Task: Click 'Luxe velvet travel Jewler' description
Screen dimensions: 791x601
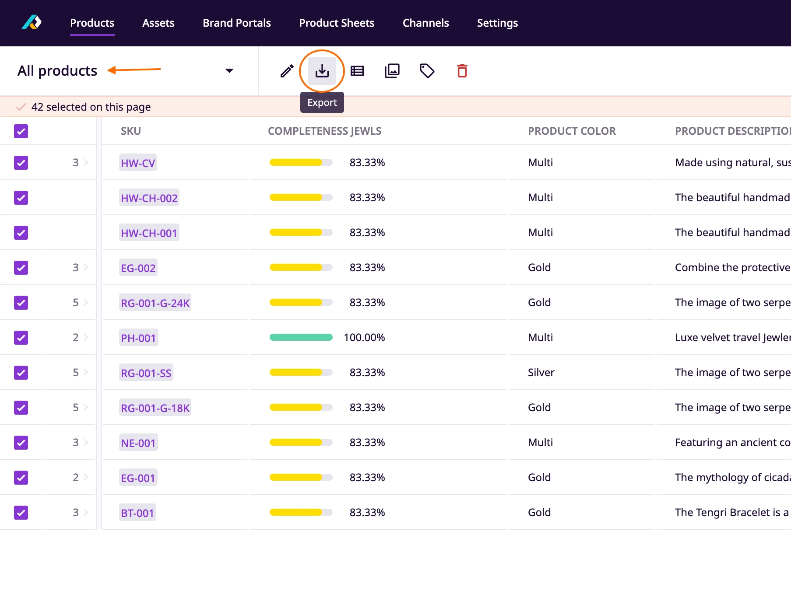Action: [x=733, y=338]
